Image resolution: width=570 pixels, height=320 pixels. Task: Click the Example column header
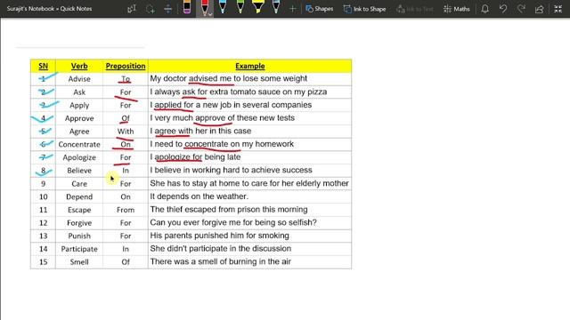coord(250,66)
